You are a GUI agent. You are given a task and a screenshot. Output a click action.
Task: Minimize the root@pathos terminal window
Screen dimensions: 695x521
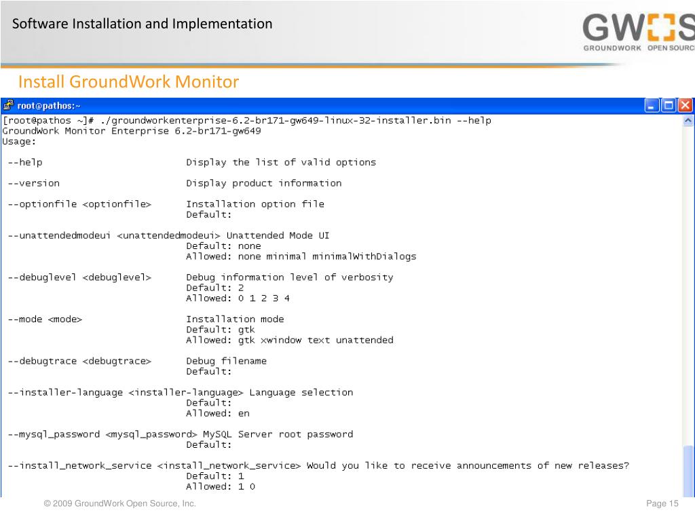[x=652, y=105]
